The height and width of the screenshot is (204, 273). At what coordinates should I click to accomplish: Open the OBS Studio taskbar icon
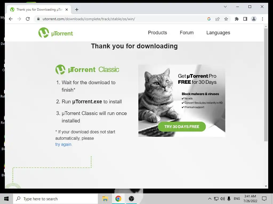[x=131, y=199]
